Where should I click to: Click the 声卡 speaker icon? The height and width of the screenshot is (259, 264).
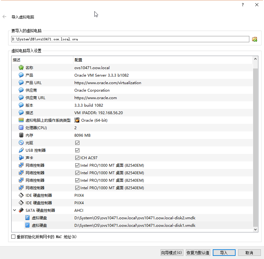pos(21,158)
